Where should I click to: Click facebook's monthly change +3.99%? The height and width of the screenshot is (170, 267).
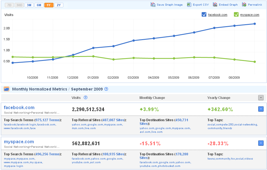pos(149,109)
